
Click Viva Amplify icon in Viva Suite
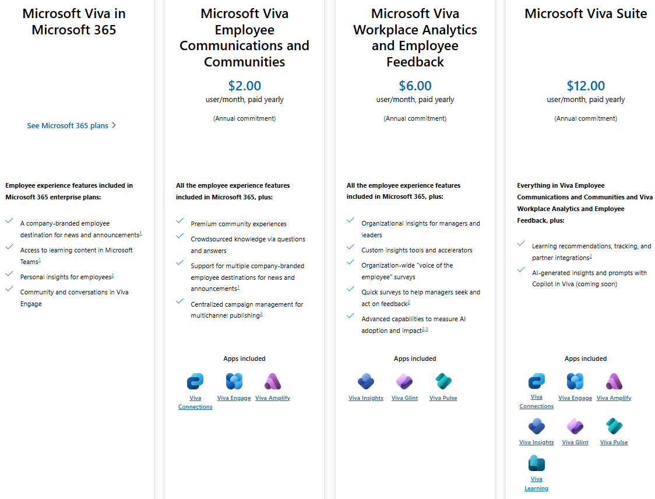(x=614, y=381)
